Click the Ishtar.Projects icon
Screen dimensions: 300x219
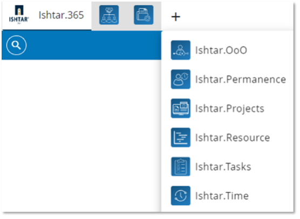(181, 108)
